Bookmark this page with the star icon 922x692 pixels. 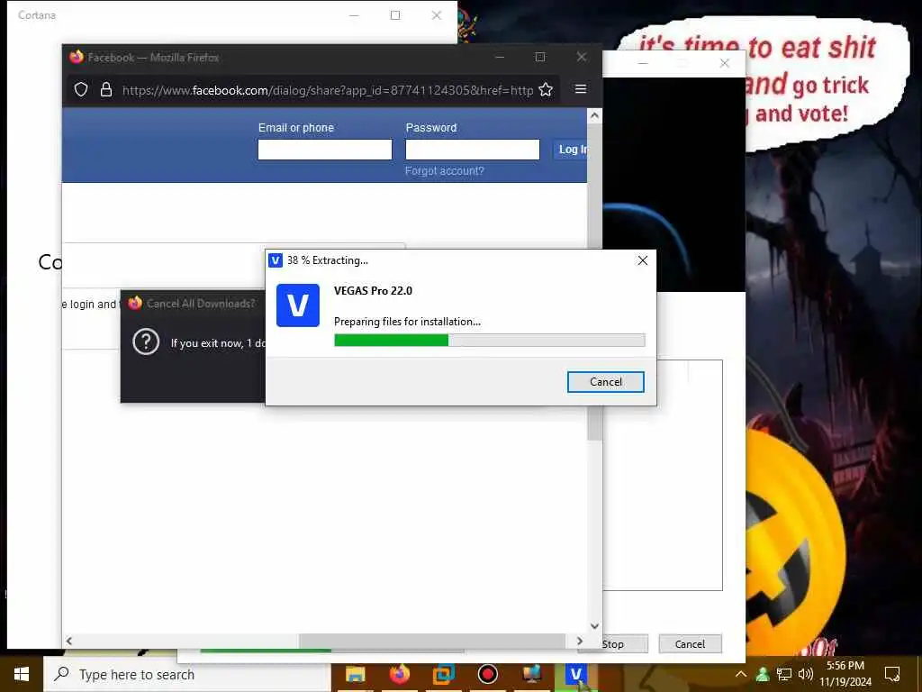point(546,89)
